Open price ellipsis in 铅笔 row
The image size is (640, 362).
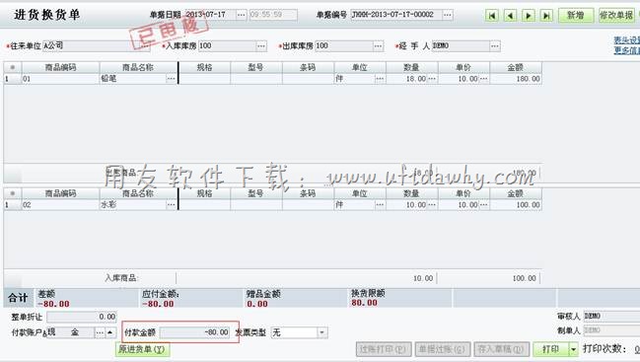point(483,78)
